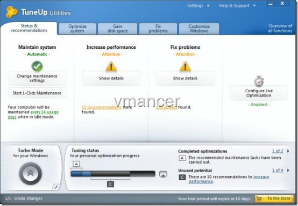Click the 1 of 2 completed optimizations link
Screen dimensions: 298x206
tap(278, 151)
